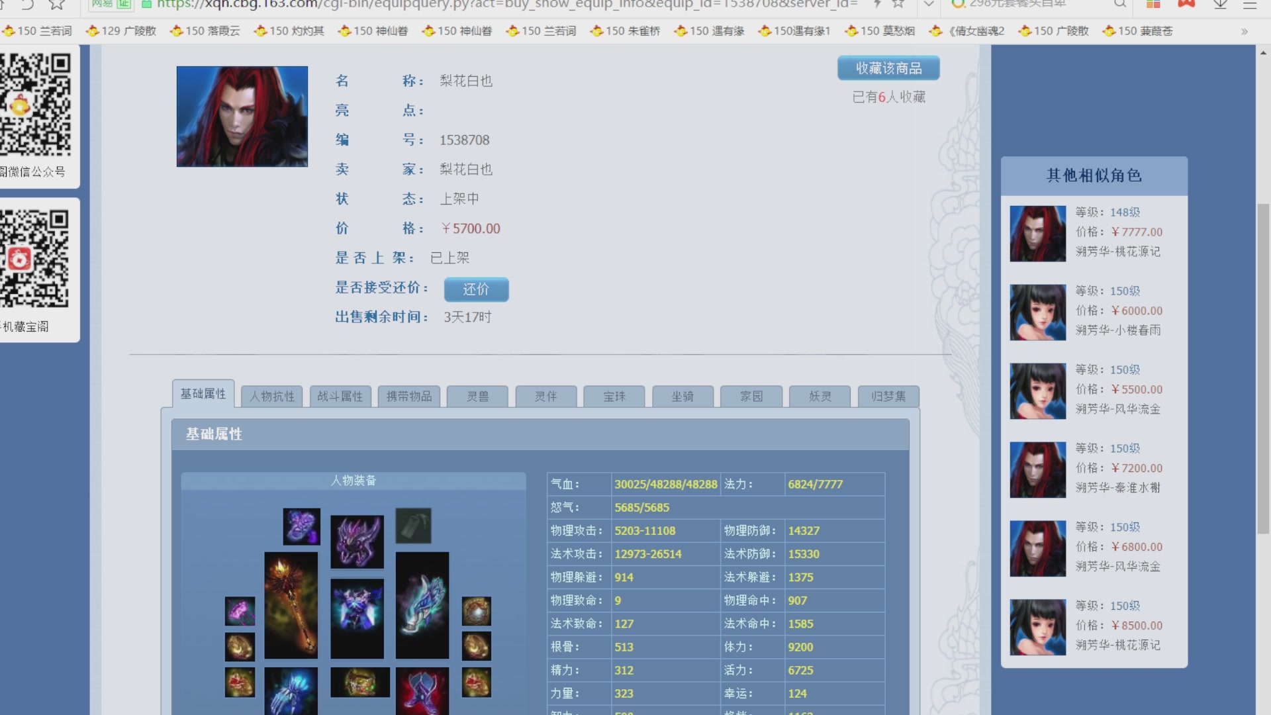Click the 携带物品 tab
The height and width of the screenshot is (715, 1271).
[x=408, y=395]
